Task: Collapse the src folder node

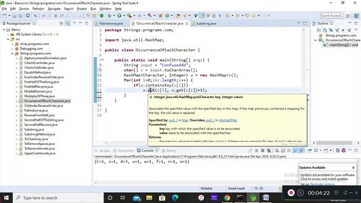Action: [x=8, y=39]
